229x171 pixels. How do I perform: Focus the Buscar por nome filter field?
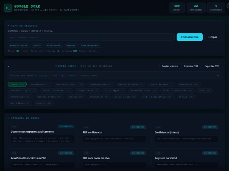coord(114,75)
